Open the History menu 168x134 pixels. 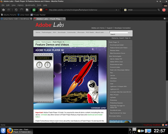[x=20, y=5]
